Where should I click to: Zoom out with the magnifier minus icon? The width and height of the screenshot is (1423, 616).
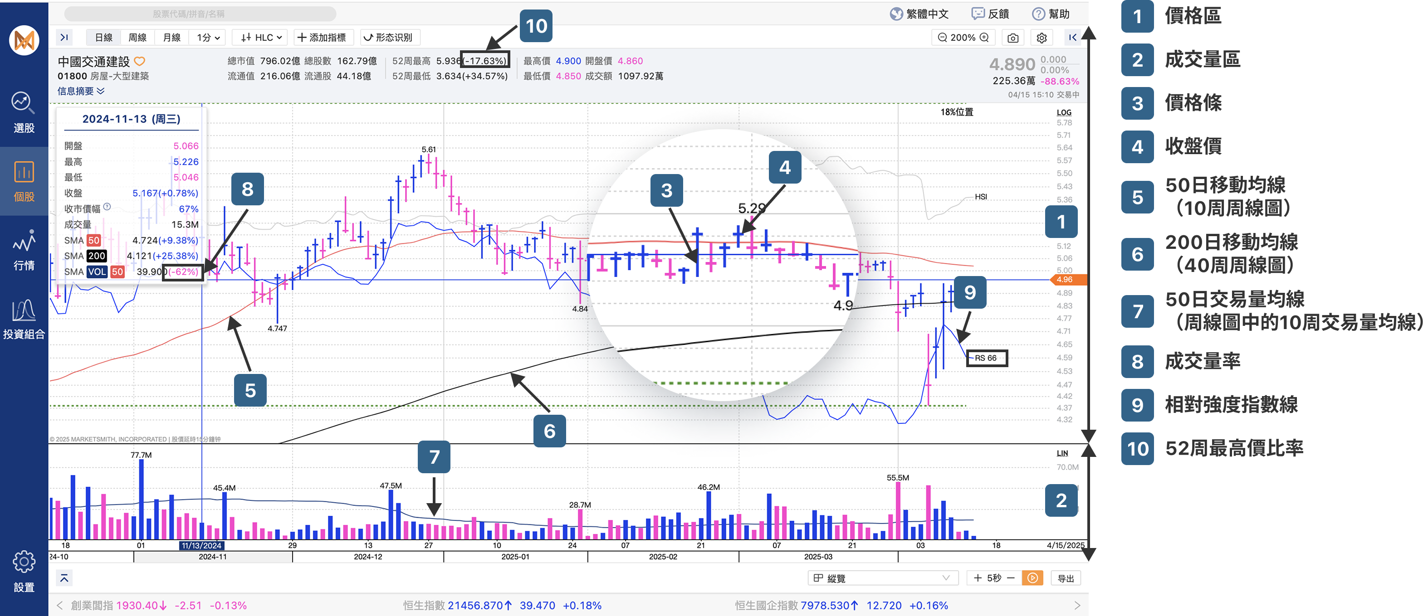pyautogui.click(x=943, y=38)
